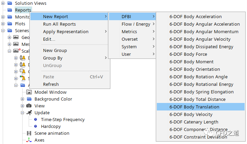Viewport: 247px width, 144px height.
Task: Expand the Plots node
Action: pos(3,24)
